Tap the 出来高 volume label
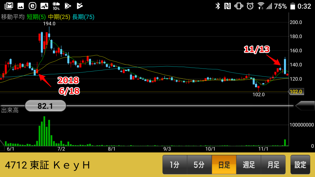The width and height of the screenshot is (315, 177). coord(10,110)
